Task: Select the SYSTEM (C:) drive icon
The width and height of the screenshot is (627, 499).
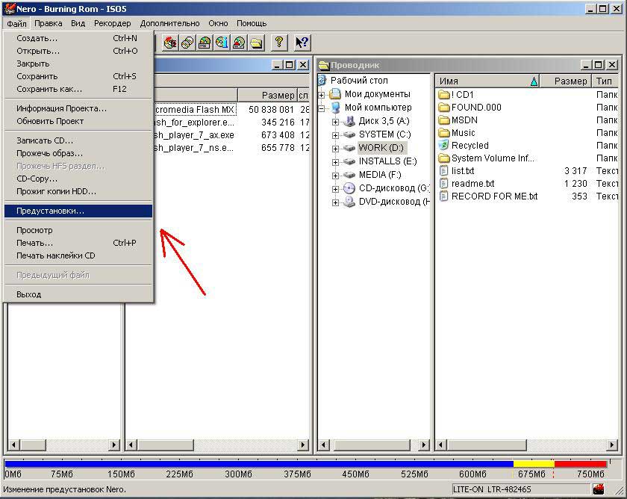Action: (349, 134)
